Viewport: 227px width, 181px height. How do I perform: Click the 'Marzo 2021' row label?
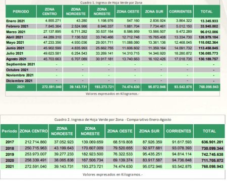[16, 32]
